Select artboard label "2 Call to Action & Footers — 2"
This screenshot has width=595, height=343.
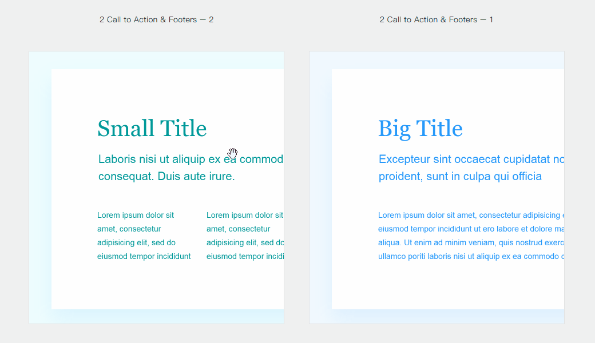[156, 19]
